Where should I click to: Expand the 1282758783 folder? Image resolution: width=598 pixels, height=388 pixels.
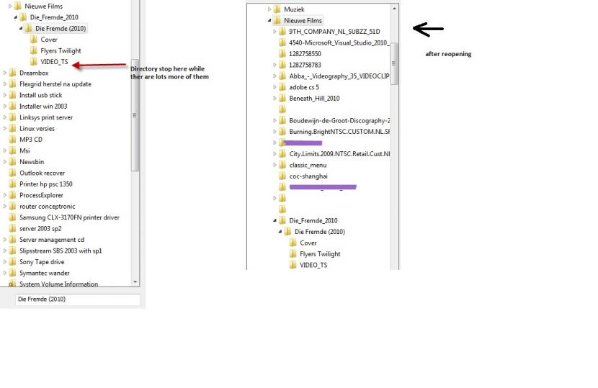click(x=275, y=65)
